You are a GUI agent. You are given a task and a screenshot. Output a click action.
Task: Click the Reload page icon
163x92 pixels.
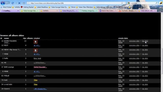[13, 3]
